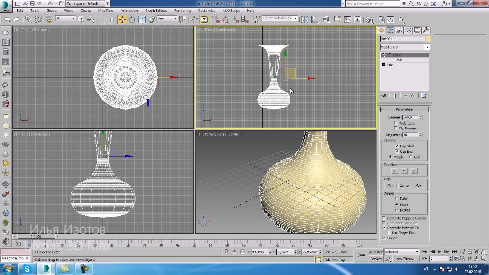The image size is (489, 275).
Task: Activate the Select and Rotate tool
Action: (132, 19)
